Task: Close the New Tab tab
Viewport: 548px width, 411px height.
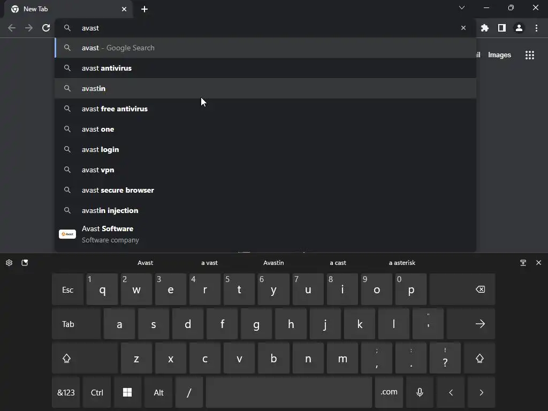Action: pyautogui.click(x=124, y=9)
